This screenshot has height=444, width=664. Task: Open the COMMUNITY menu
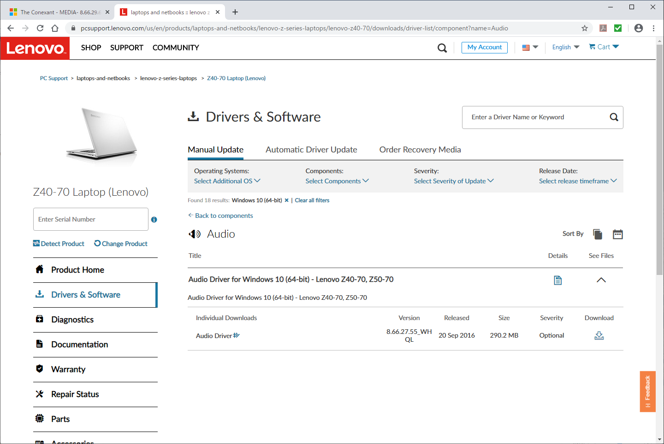pyautogui.click(x=176, y=47)
